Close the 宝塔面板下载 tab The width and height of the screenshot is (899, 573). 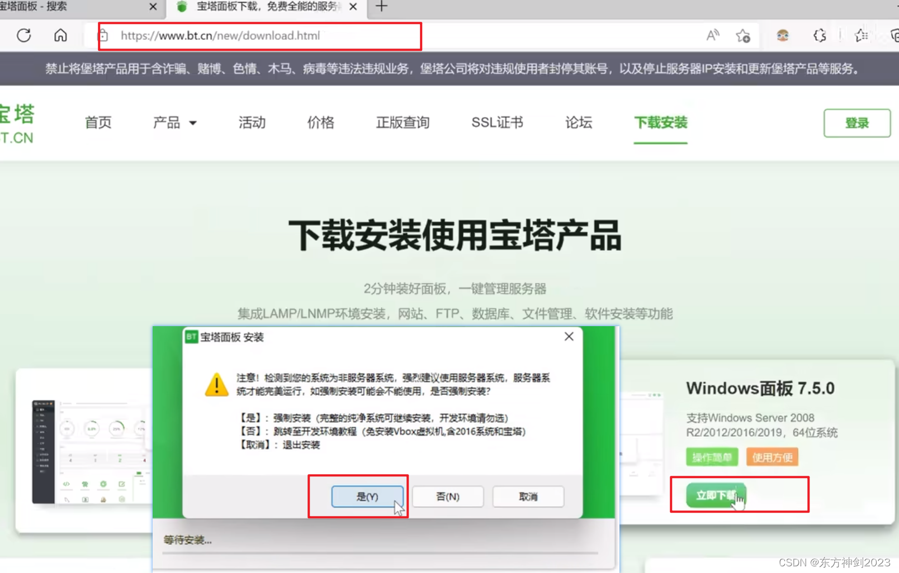click(x=353, y=7)
